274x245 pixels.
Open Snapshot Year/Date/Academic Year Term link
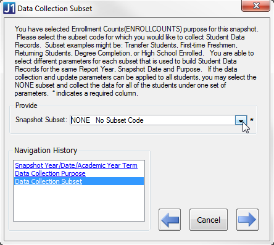pyautogui.click(x=76, y=165)
